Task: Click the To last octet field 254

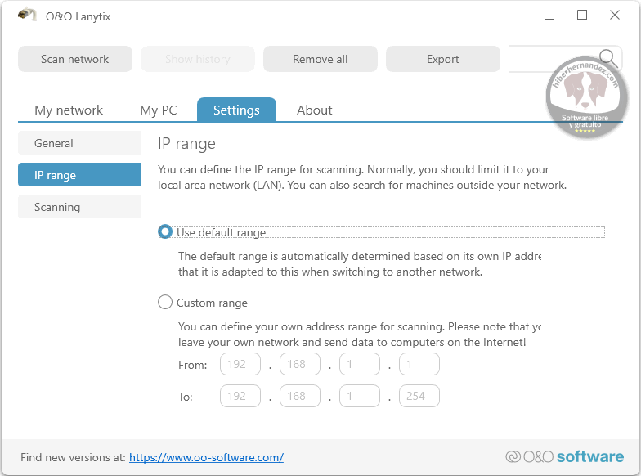Action: [419, 396]
